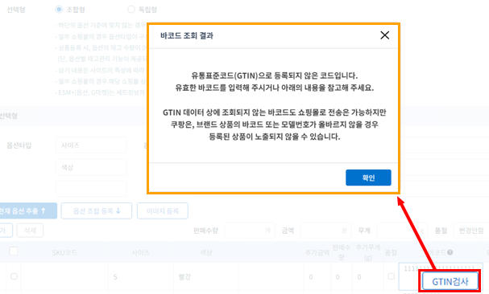Click the GTIN검사 button
The width and height of the screenshot is (489, 294).
[x=450, y=282]
